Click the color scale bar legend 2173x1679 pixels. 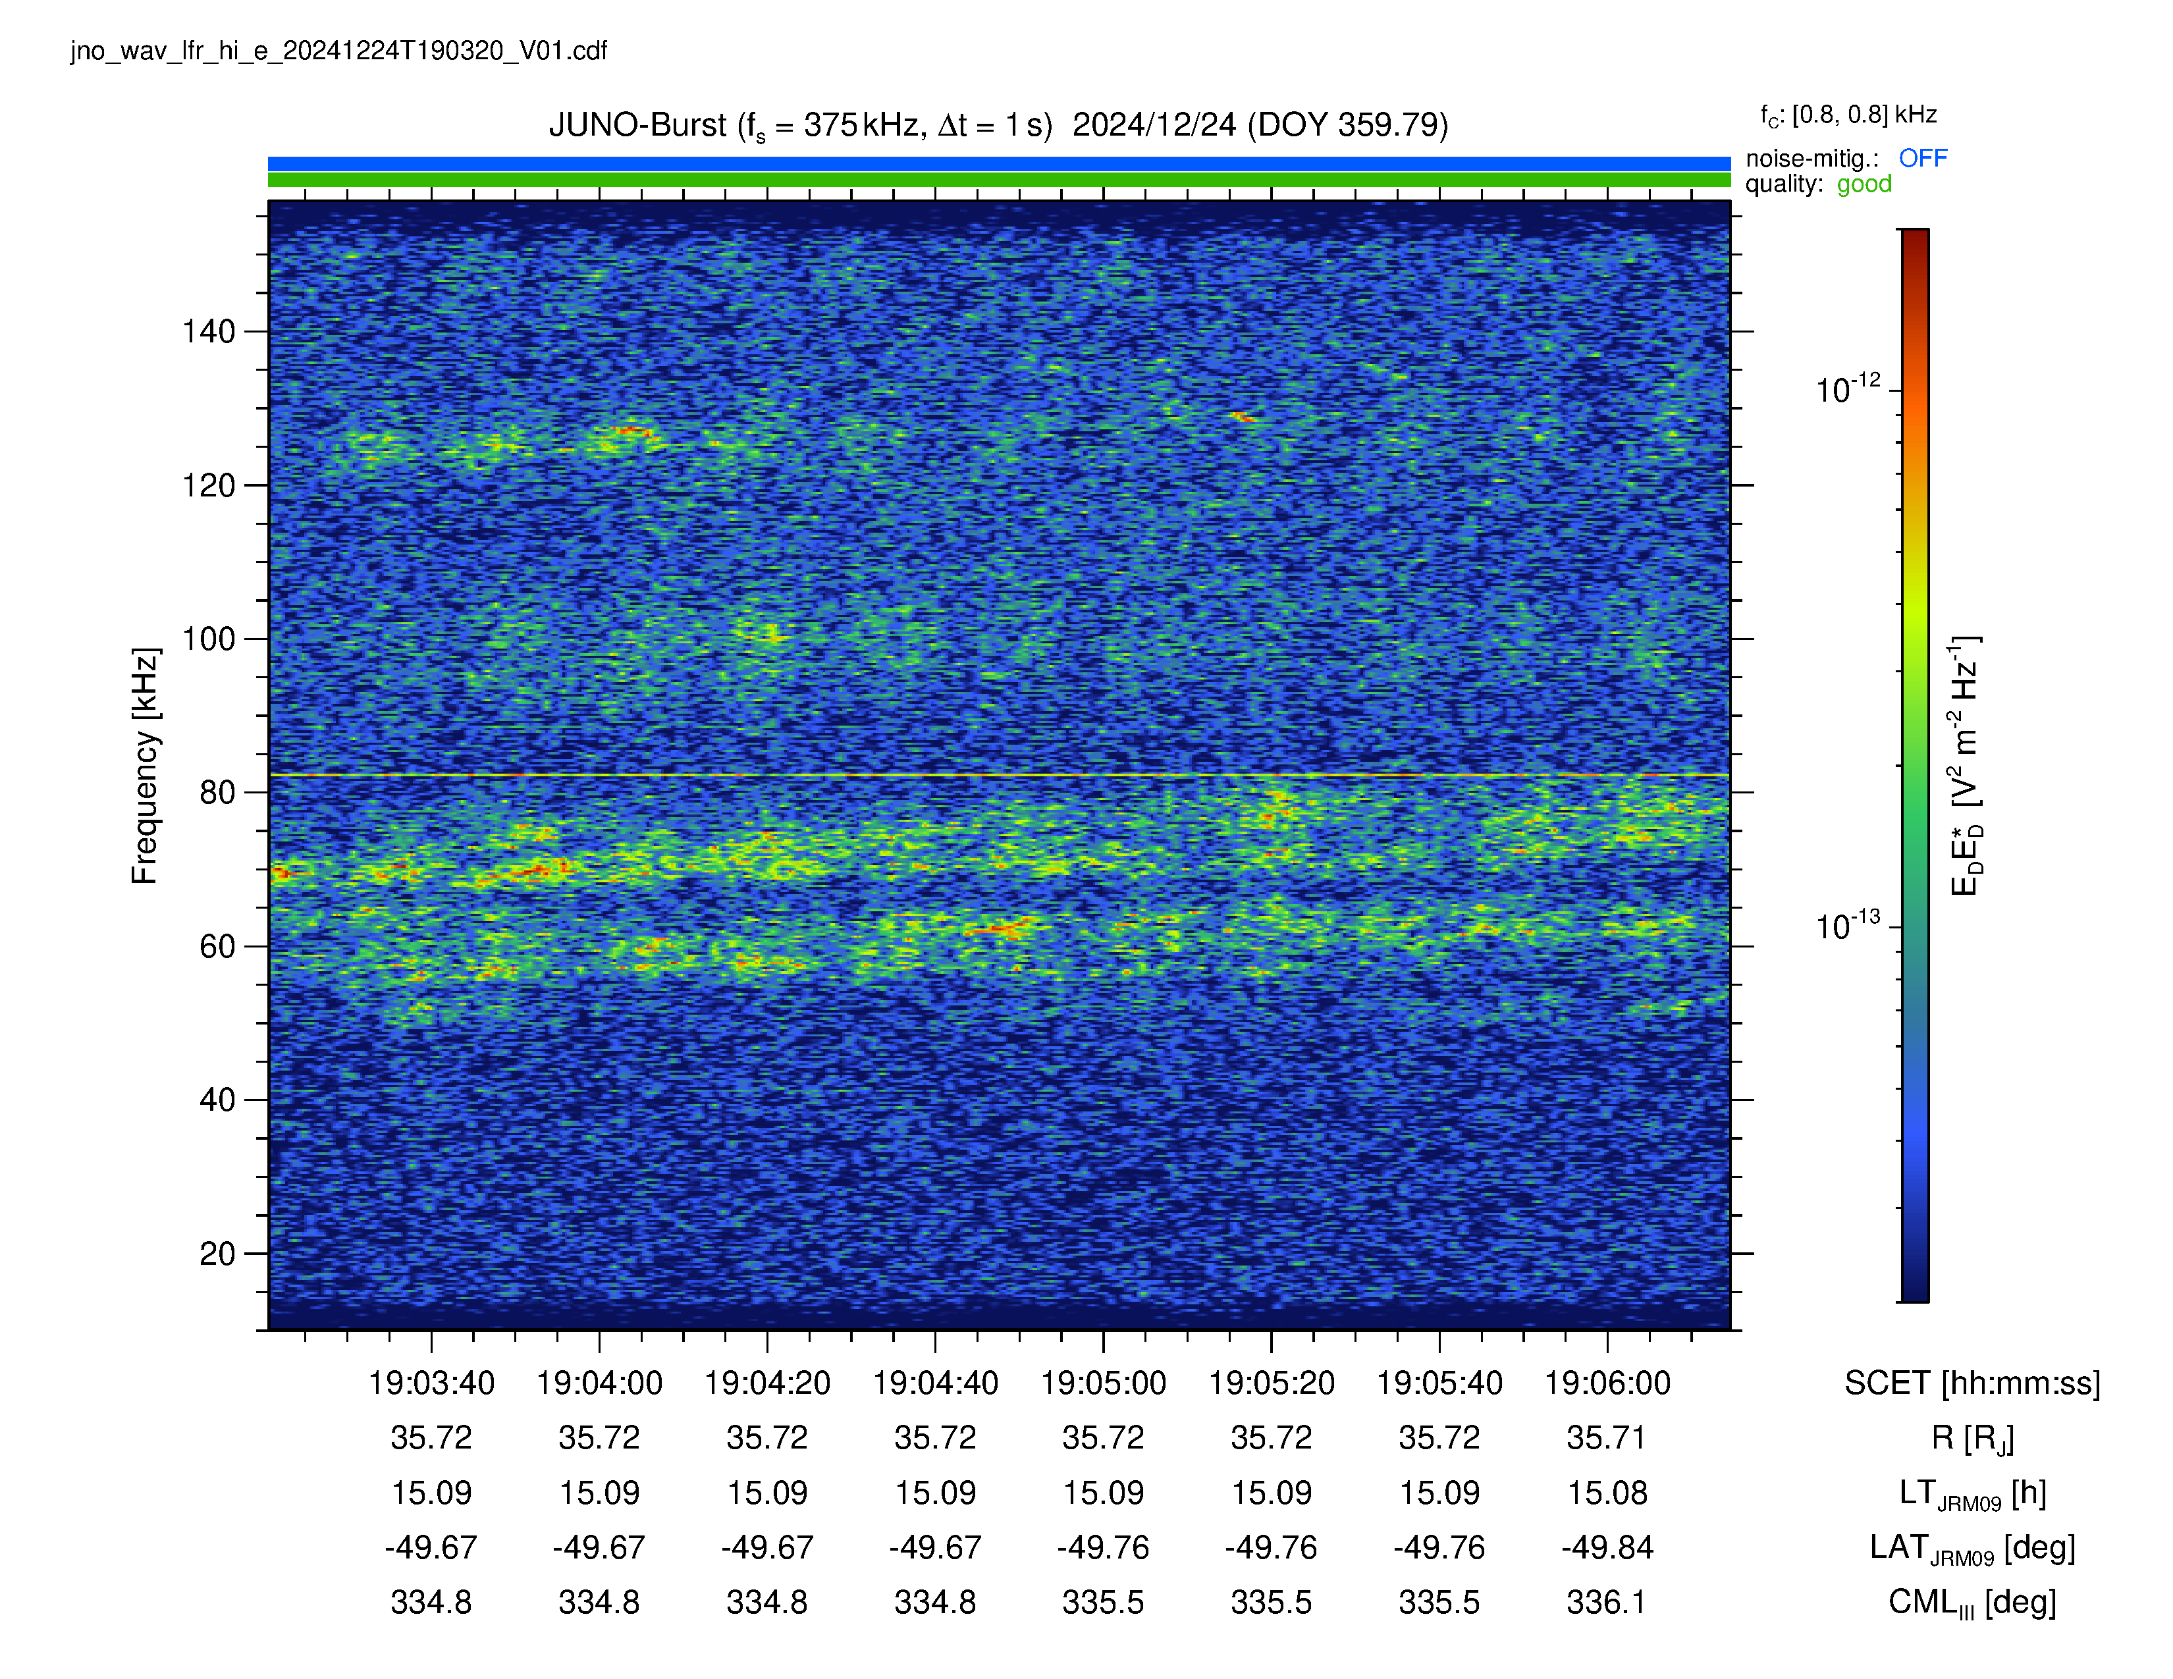click(x=1914, y=765)
